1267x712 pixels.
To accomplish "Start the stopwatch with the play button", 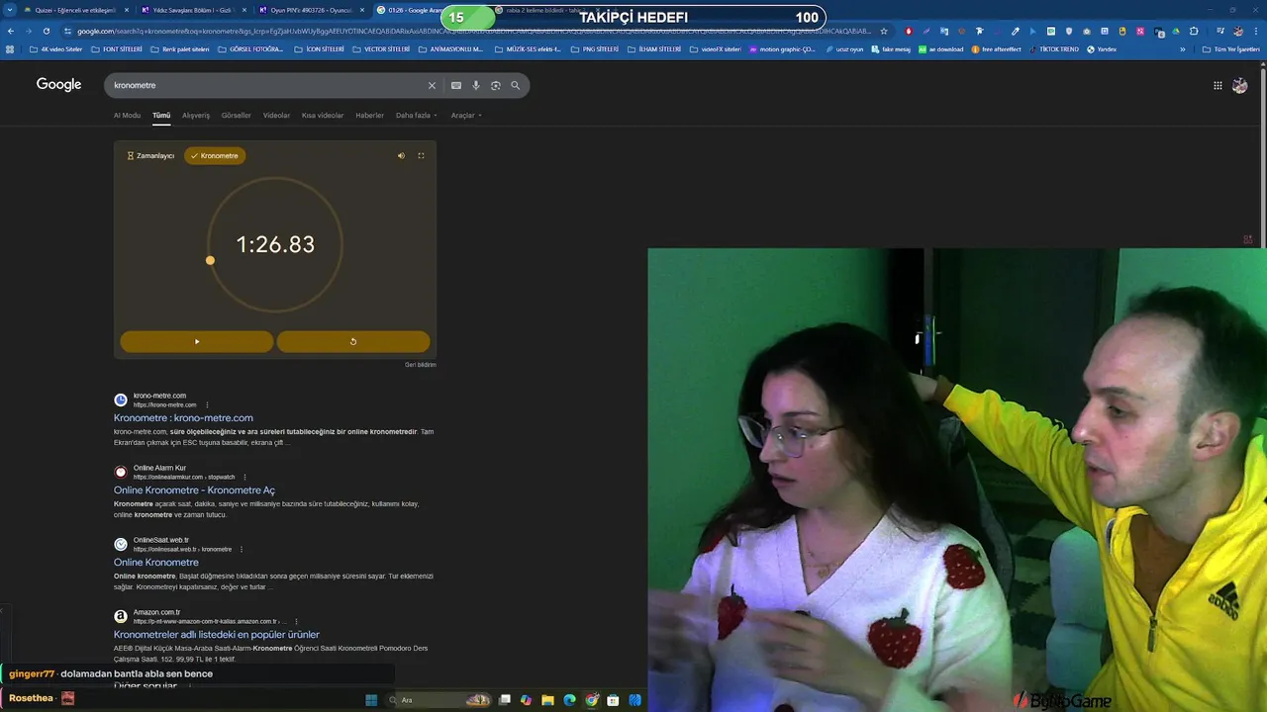I will click(x=196, y=341).
